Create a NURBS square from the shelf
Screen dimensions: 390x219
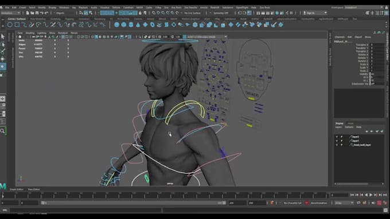pyautogui.click(x=17, y=25)
